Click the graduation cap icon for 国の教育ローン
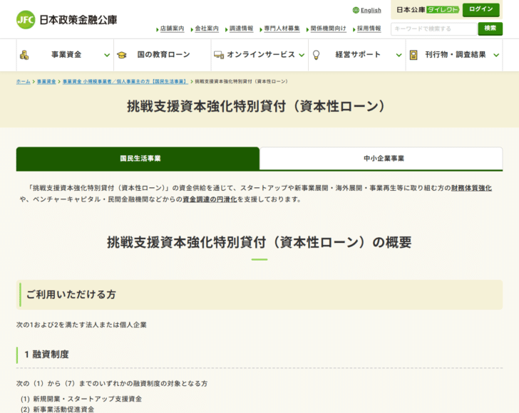Image resolution: width=519 pixels, height=413 pixels. (122, 55)
